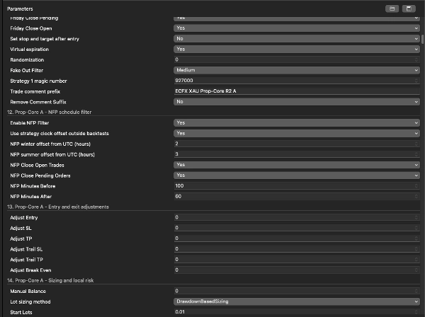The image size is (425, 317).
Task: Click the magic number stepper arrows
Action: click(416, 81)
